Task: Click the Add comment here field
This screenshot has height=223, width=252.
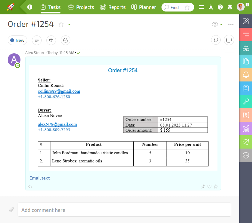Action: pos(124,210)
